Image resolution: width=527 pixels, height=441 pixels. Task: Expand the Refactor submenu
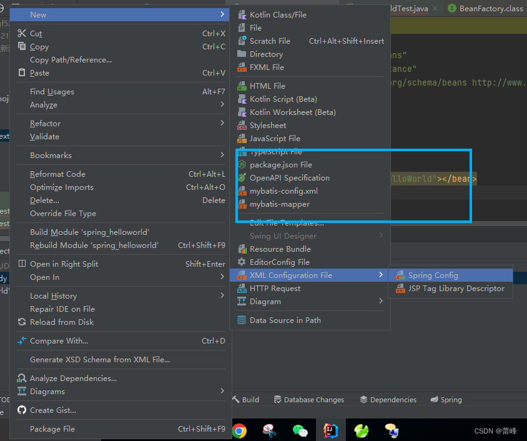(x=222, y=123)
